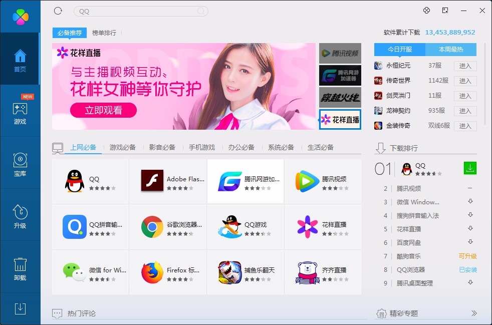Switch to the 榜单排行 tab
This screenshot has width=492, height=325.
pyautogui.click(x=104, y=33)
